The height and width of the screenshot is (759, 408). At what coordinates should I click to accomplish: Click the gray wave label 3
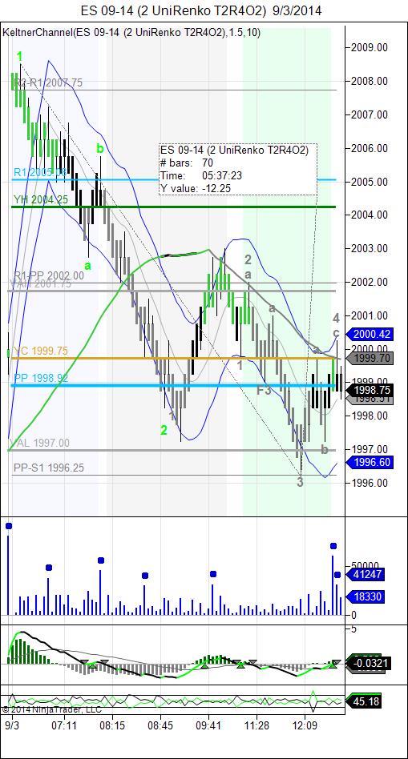click(x=301, y=482)
